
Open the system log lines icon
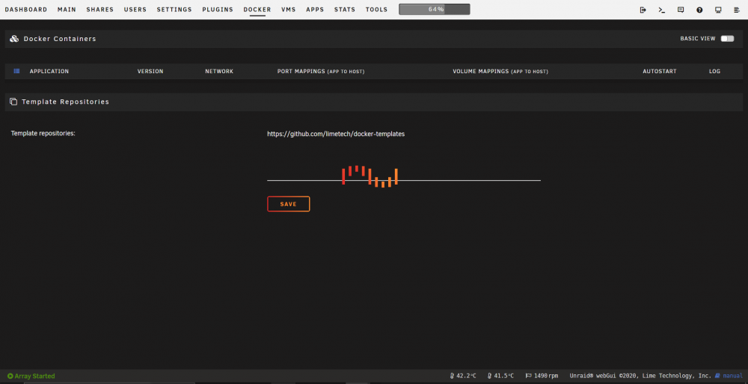(x=737, y=10)
